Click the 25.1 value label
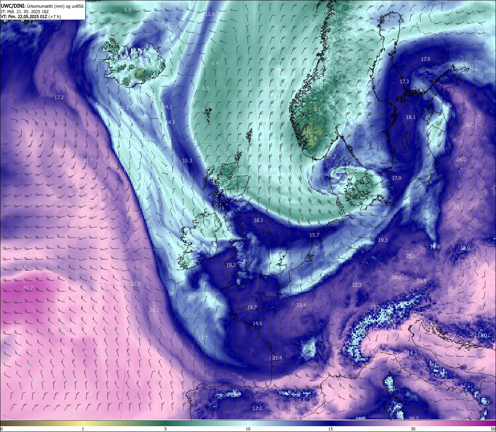Screen dimensions: 496x432 click(x=411, y=256)
